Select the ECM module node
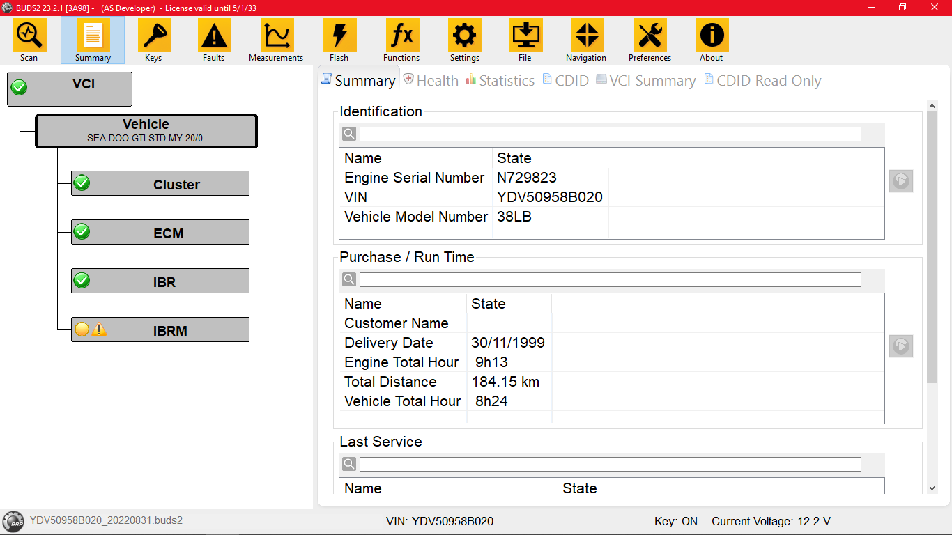 click(x=160, y=233)
